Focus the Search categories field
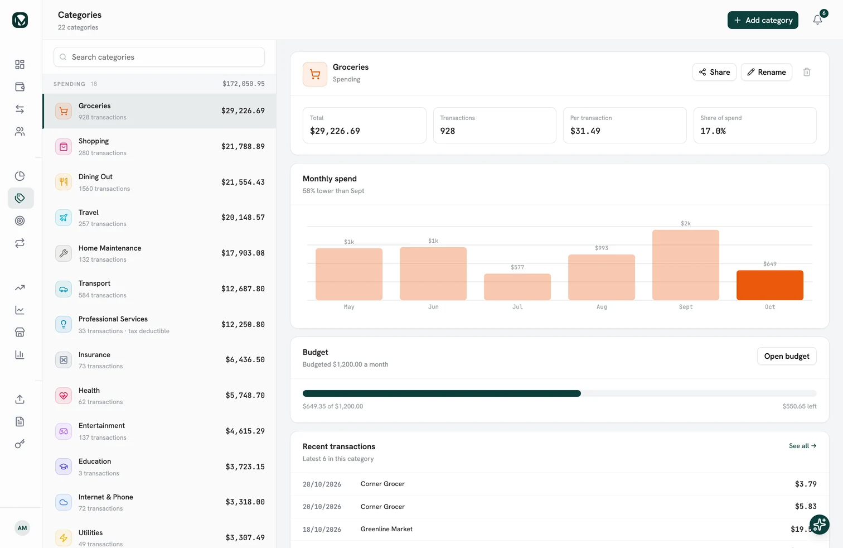The height and width of the screenshot is (548, 843). [x=159, y=57]
